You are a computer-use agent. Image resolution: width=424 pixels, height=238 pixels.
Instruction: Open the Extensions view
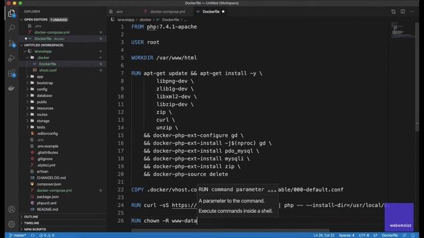tap(11, 73)
